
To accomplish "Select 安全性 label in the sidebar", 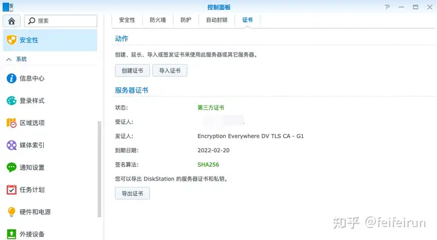I will tap(29, 40).
